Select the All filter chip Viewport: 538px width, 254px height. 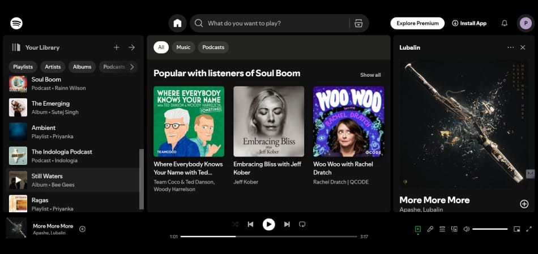[161, 47]
